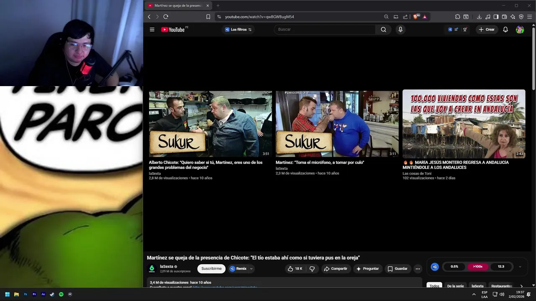Viewport: 536px width, 301px height.
Task: Expand the Remix dropdown arrow
Action: [251, 269]
